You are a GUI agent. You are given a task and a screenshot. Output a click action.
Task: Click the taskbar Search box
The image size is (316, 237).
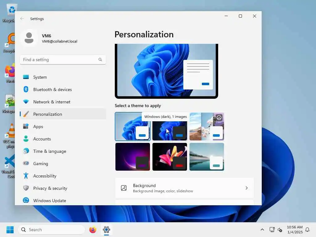pyautogui.click(x=52, y=230)
